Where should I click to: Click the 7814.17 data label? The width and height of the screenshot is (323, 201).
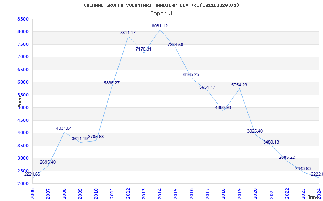pos(128,33)
